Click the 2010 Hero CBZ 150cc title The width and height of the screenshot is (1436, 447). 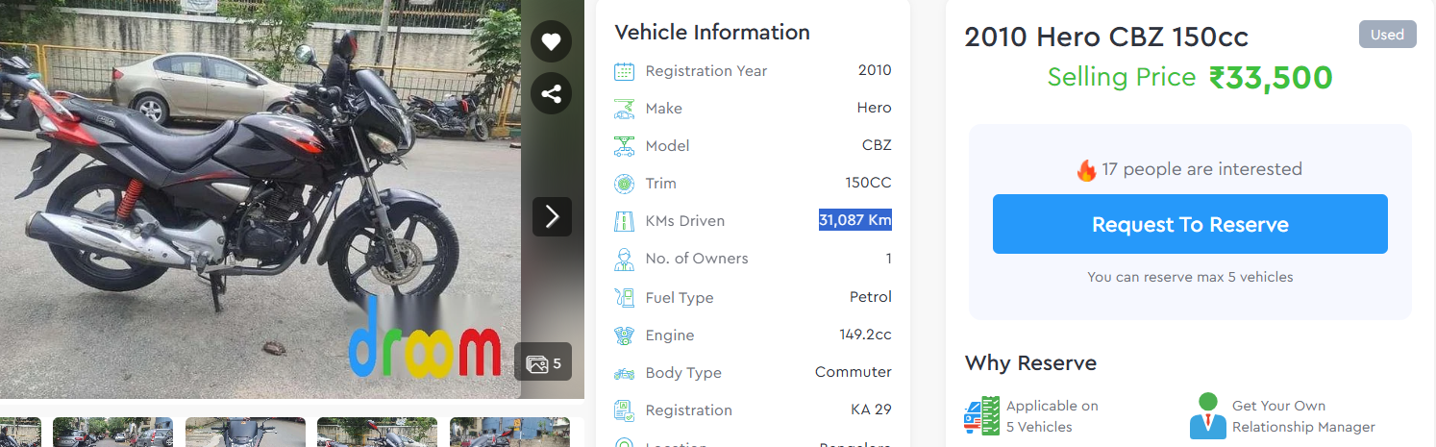pos(1106,37)
